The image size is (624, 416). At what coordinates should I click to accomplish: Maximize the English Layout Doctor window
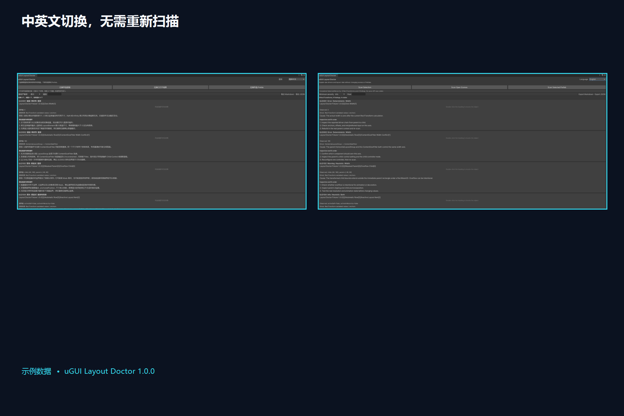(x=602, y=75)
